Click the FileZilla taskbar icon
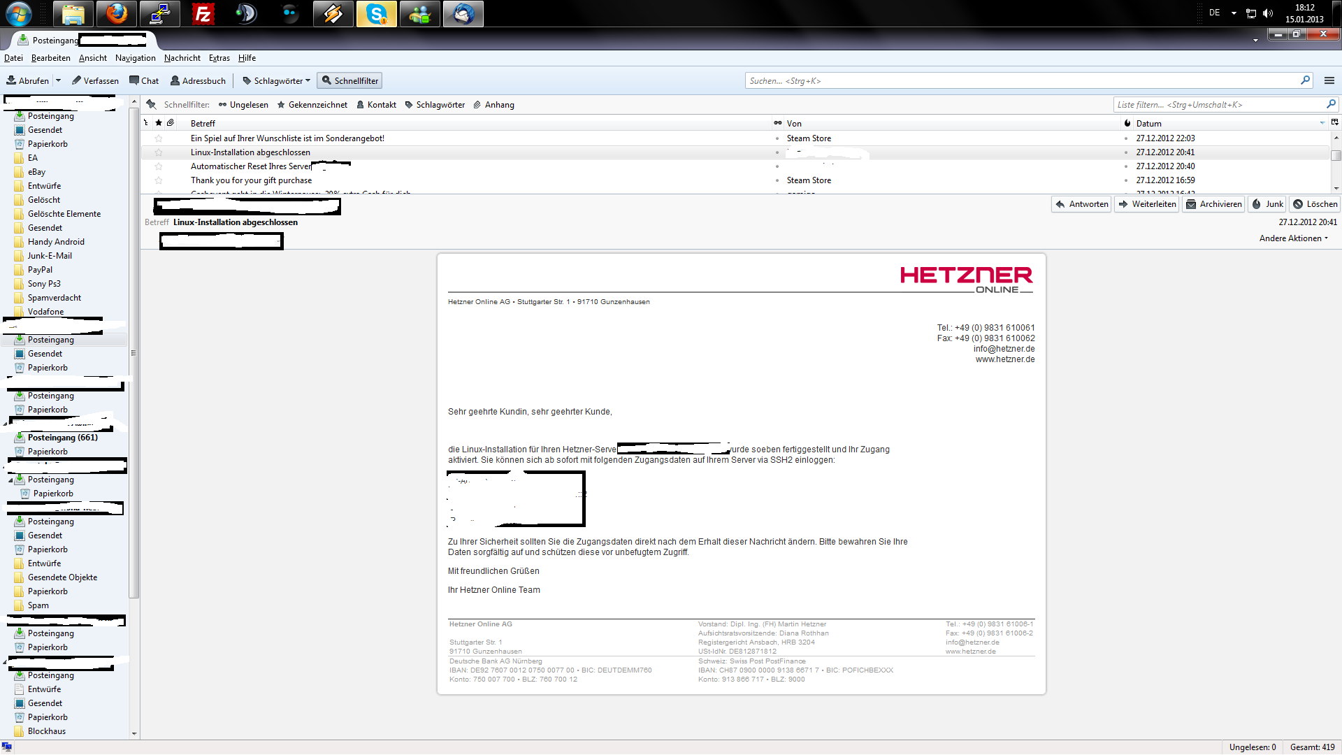1342x755 pixels. coord(203,13)
